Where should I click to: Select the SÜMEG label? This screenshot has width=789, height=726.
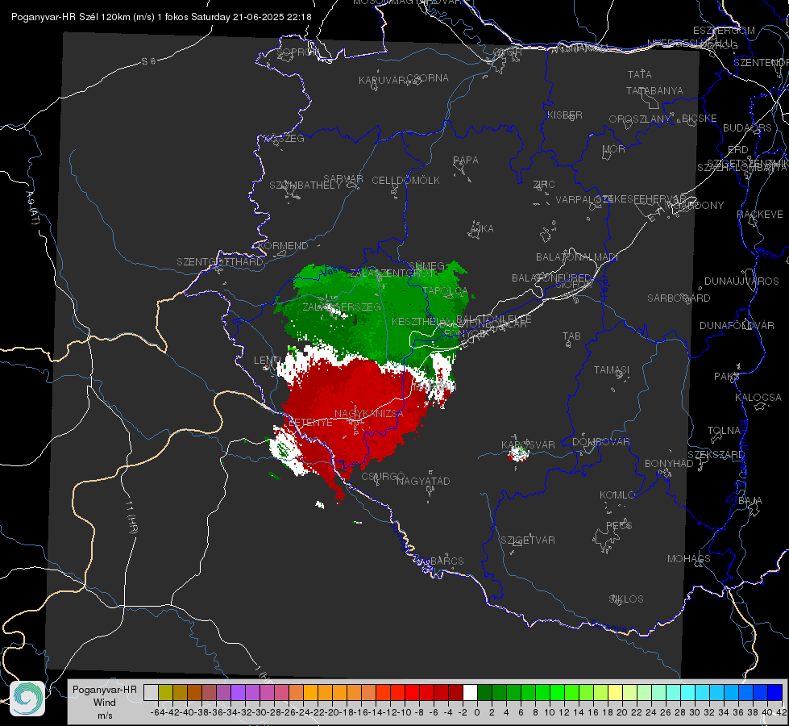tap(426, 266)
